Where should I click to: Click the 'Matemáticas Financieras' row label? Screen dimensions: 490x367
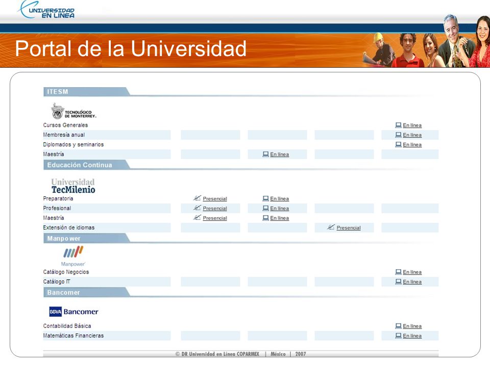click(x=73, y=335)
